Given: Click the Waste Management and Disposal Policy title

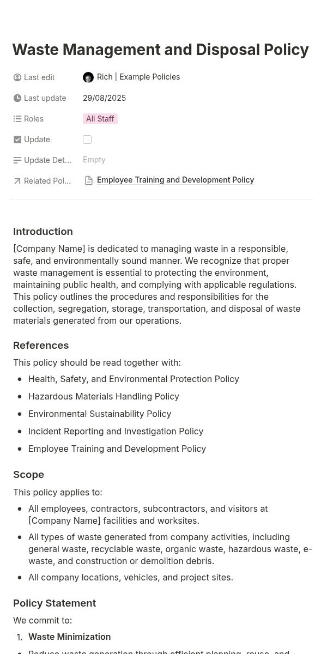Looking at the screenshot, I should pos(160,50).
